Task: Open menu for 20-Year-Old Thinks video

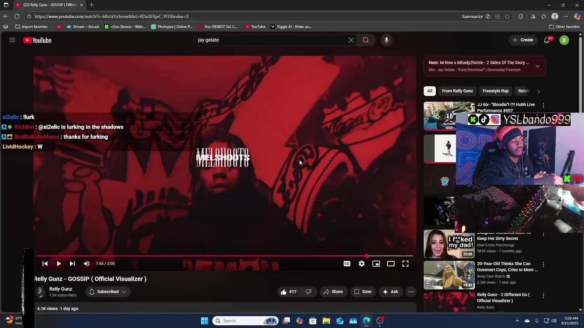Action: coord(543,264)
